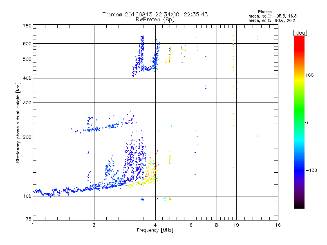The image size is (327, 245).
Task: Click the 'Phases' header in the statistics block
Action: pos(264,12)
